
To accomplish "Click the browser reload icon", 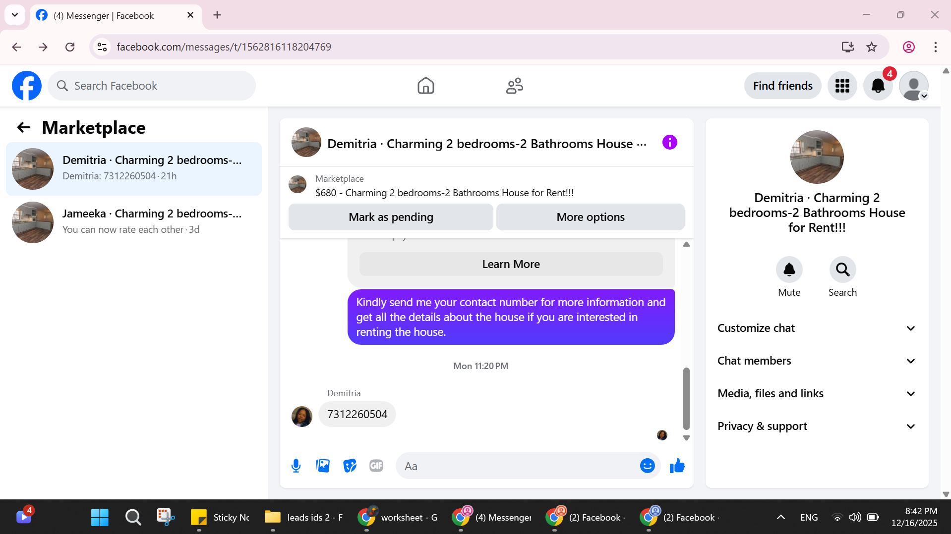I will tap(70, 47).
